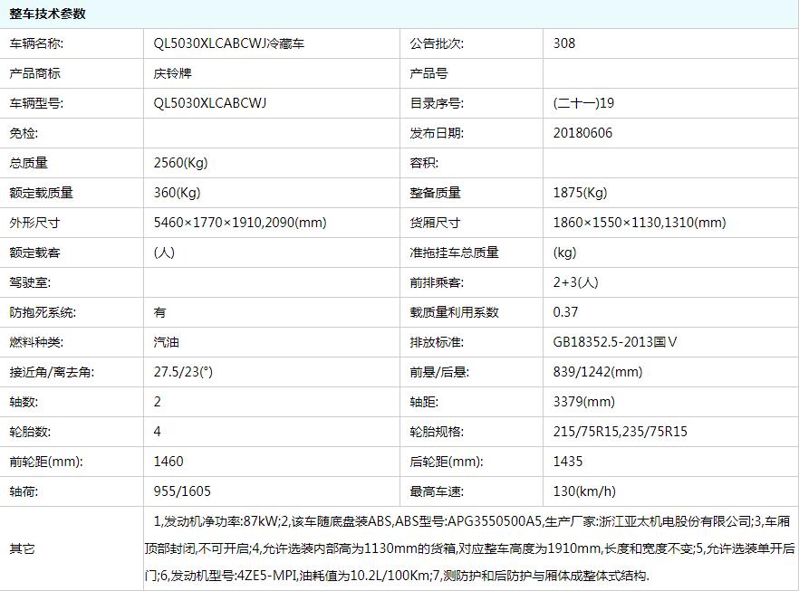Select the 庆铃牌 trademark cell
The width and height of the screenshot is (799, 591).
pos(173,73)
